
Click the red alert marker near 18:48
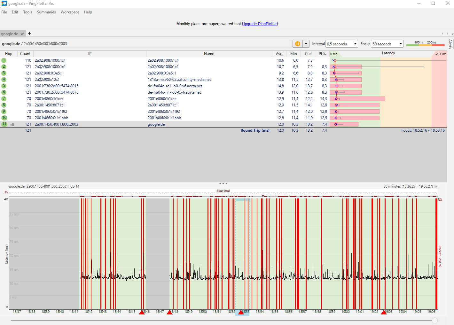pos(169,312)
